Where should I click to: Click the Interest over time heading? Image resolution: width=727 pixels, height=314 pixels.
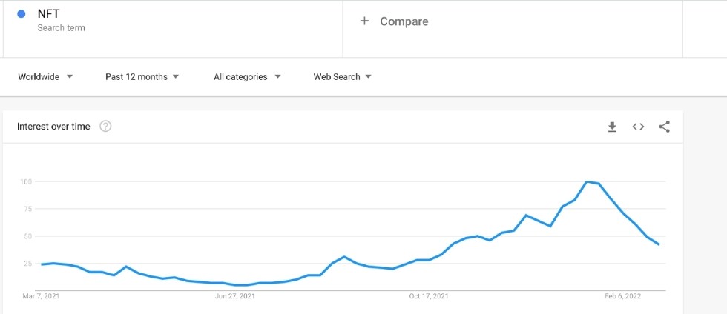[53, 127]
